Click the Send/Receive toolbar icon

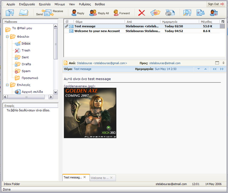(50, 13)
